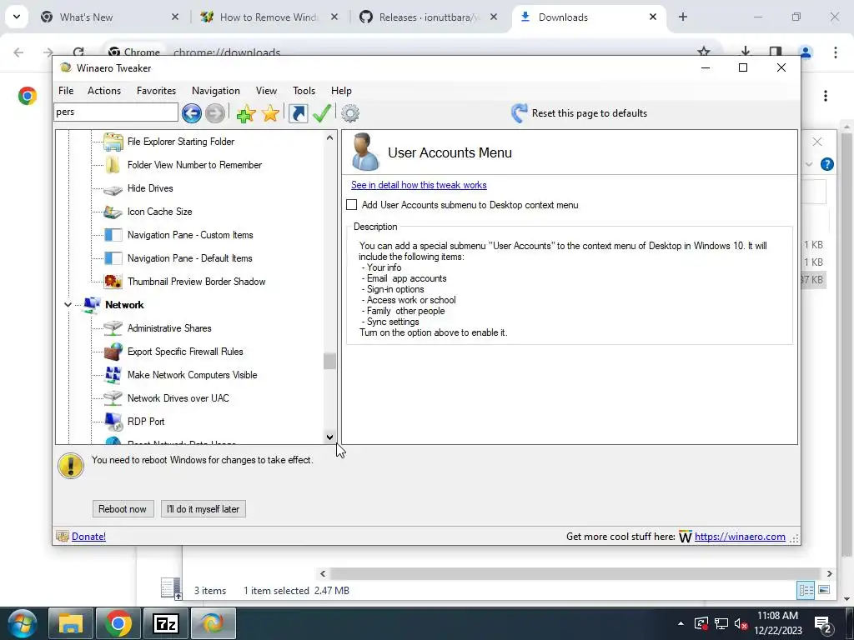Open a new Chrome tab with the plus button
Viewport: 854px width, 640px height.
(x=683, y=17)
